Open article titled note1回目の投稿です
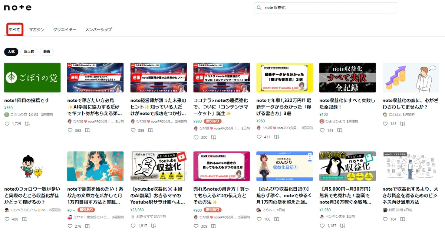 (26, 101)
